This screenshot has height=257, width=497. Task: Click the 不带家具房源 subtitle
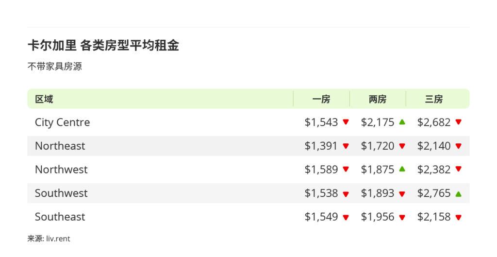[x=54, y=67]
